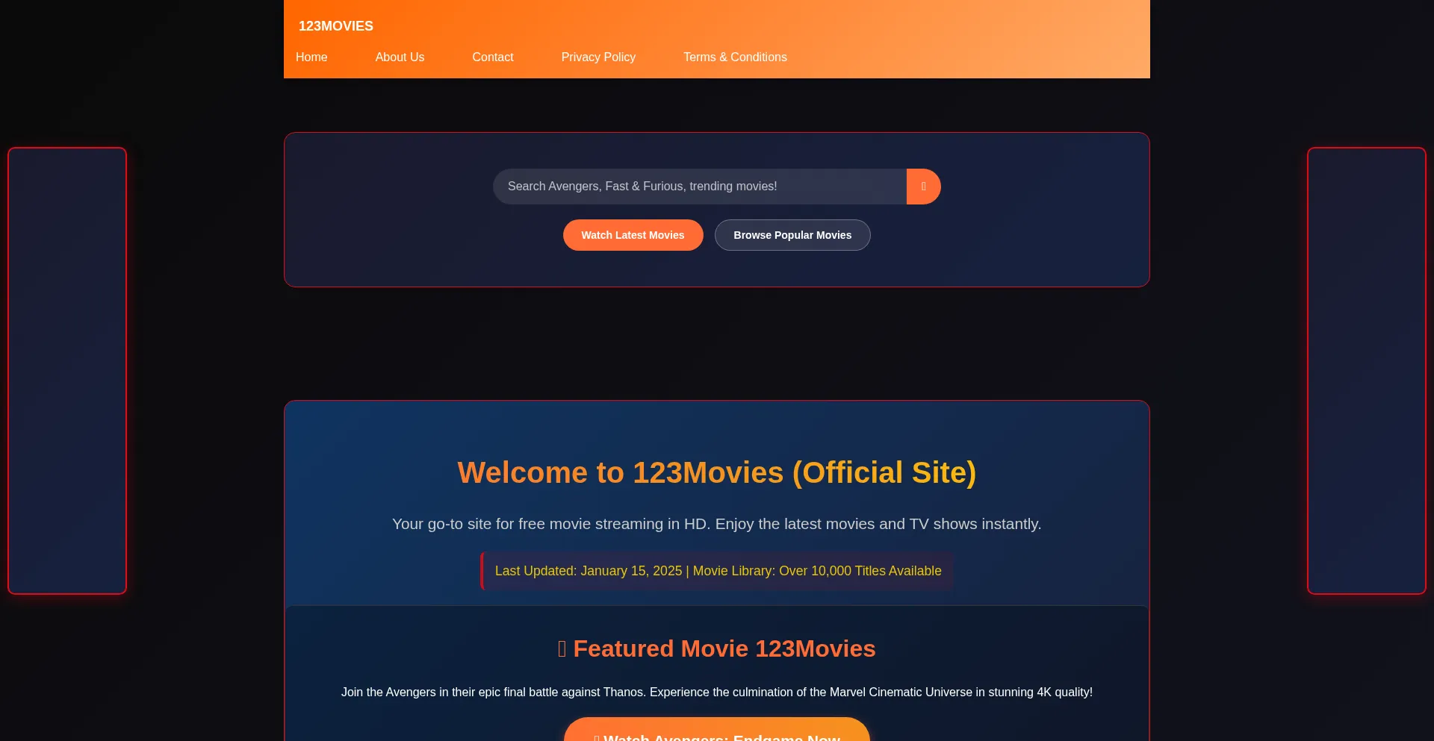The width and height of the screenshot is (1434, 741).
Task: Click the 123MOVIES site logo
Action: click(336, 26)
